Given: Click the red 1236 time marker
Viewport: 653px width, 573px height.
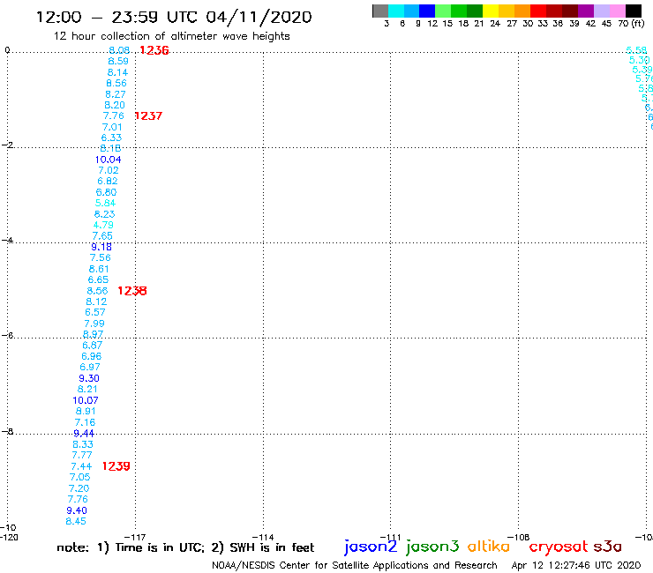Looking at the screenshot, I should click(x=154, y=50).
